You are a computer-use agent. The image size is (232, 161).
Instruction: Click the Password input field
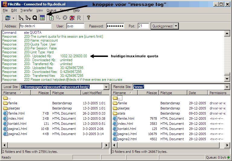115,26
